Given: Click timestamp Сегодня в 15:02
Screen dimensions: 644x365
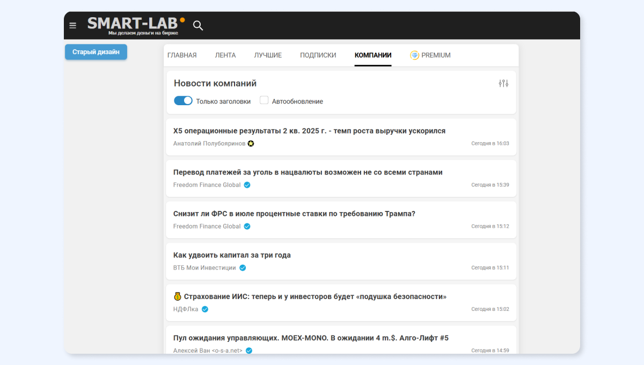Looking at the screenshot, I should click(490, 309).
